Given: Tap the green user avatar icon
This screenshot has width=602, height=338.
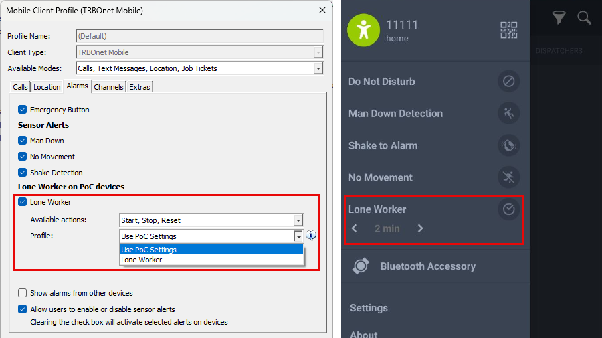Looking at the screenshot, I should (363, 30).
